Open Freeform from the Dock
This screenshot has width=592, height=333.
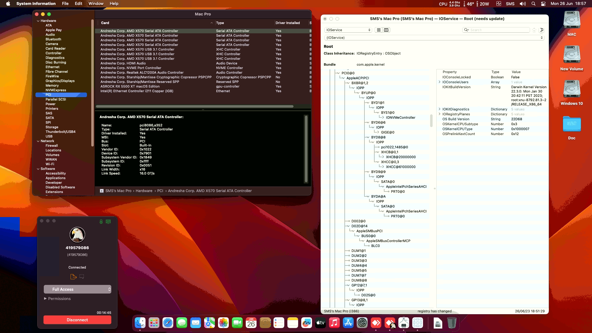point(306,323)
